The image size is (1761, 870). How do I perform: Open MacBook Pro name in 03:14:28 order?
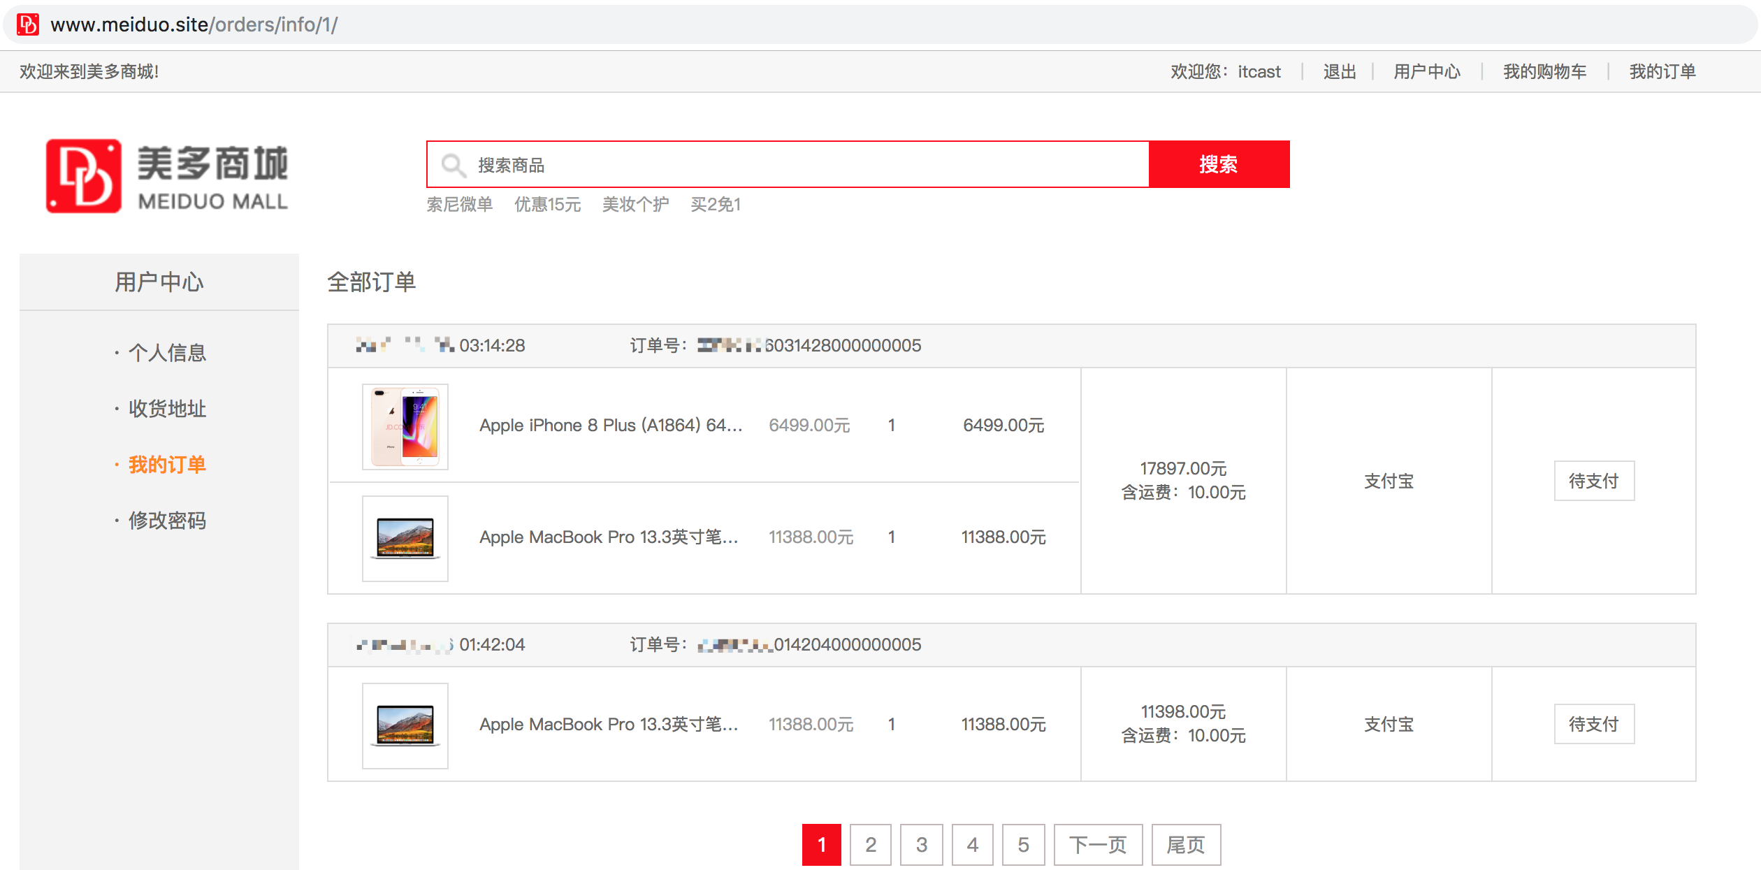pyautogui.click(x=609, y=537)
